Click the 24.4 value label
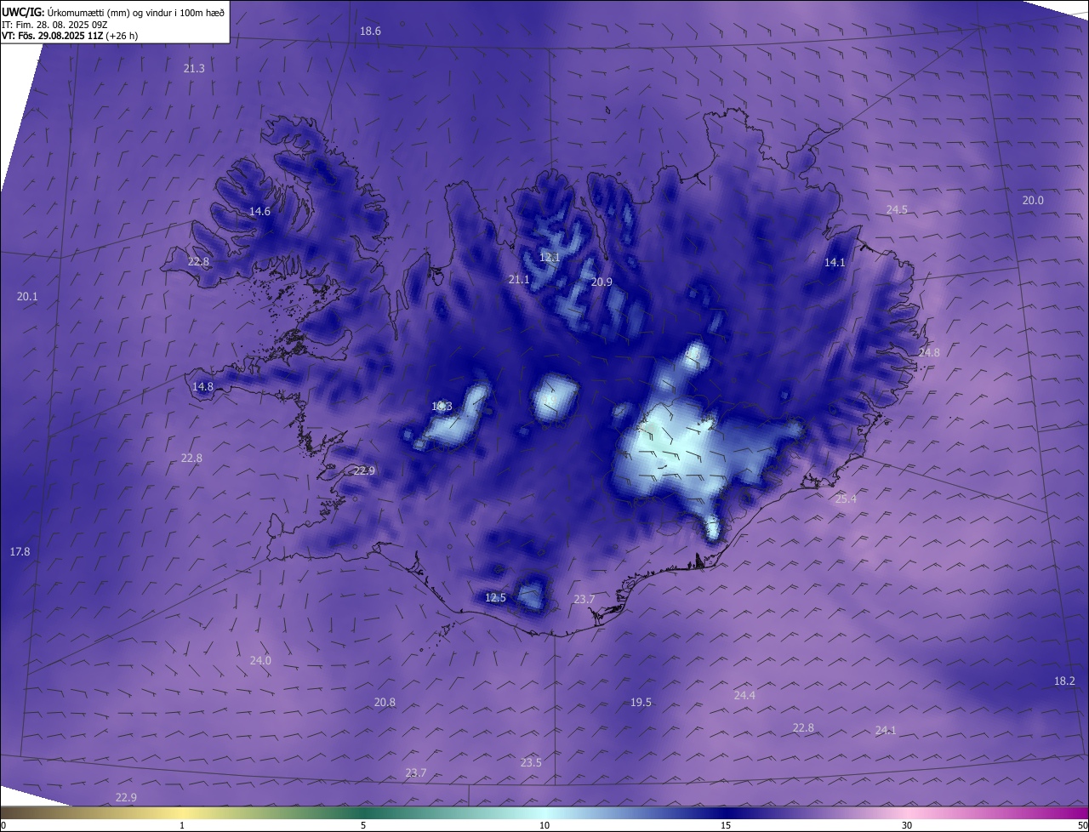The width and height of the screenshot is (1089, 832). click(744, 695)
